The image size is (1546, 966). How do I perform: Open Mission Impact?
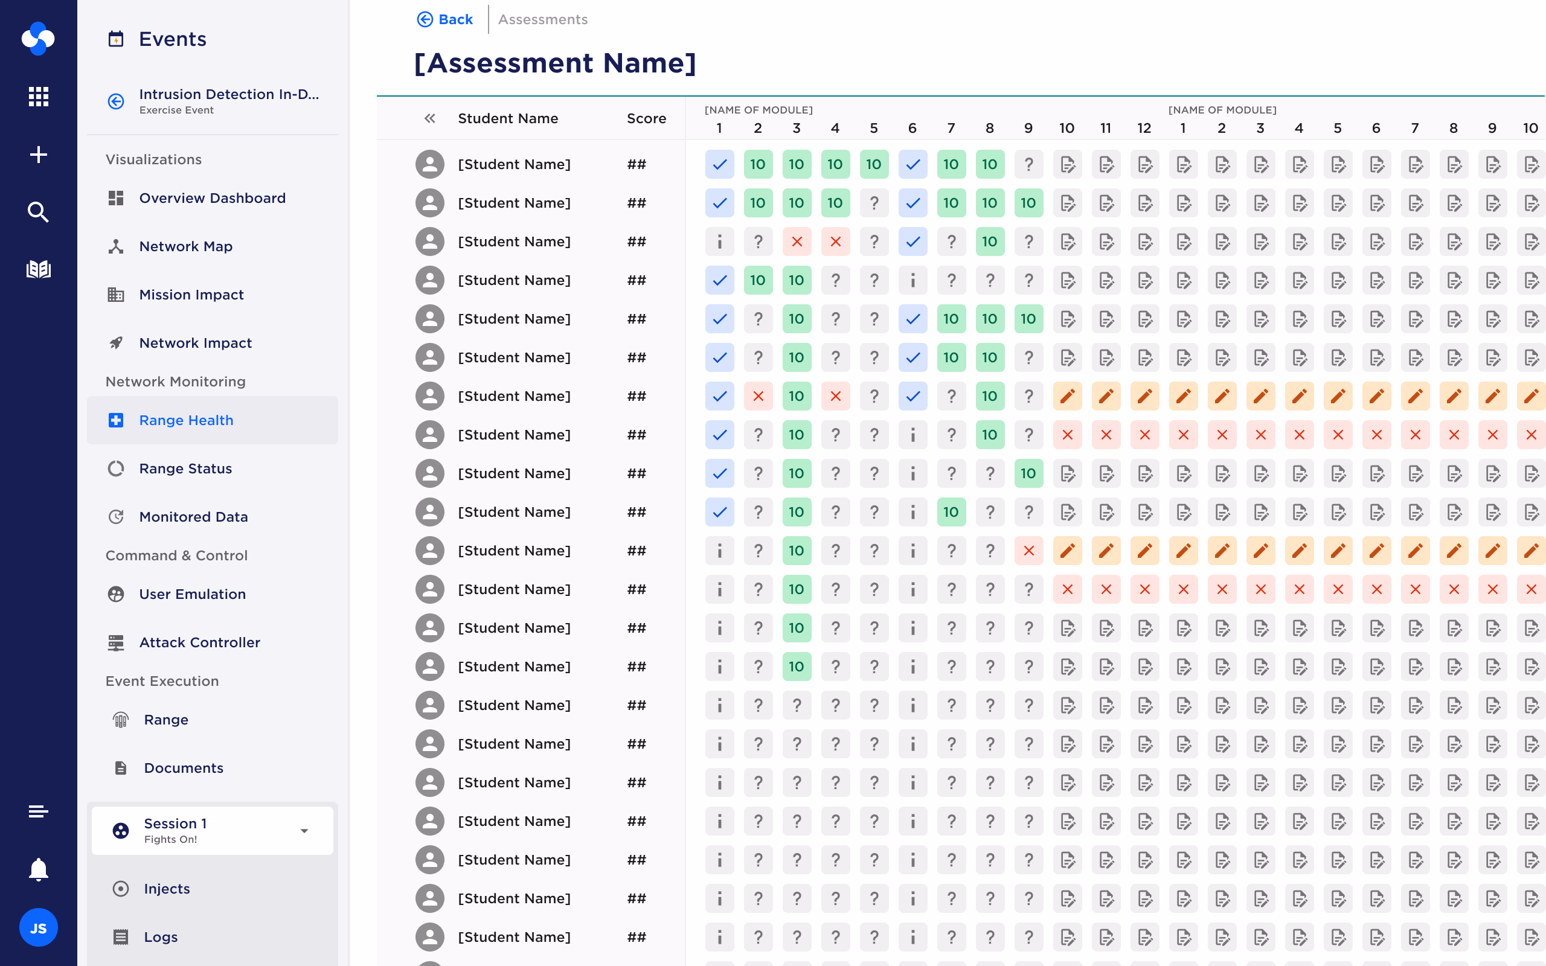(x=212, y=295)
